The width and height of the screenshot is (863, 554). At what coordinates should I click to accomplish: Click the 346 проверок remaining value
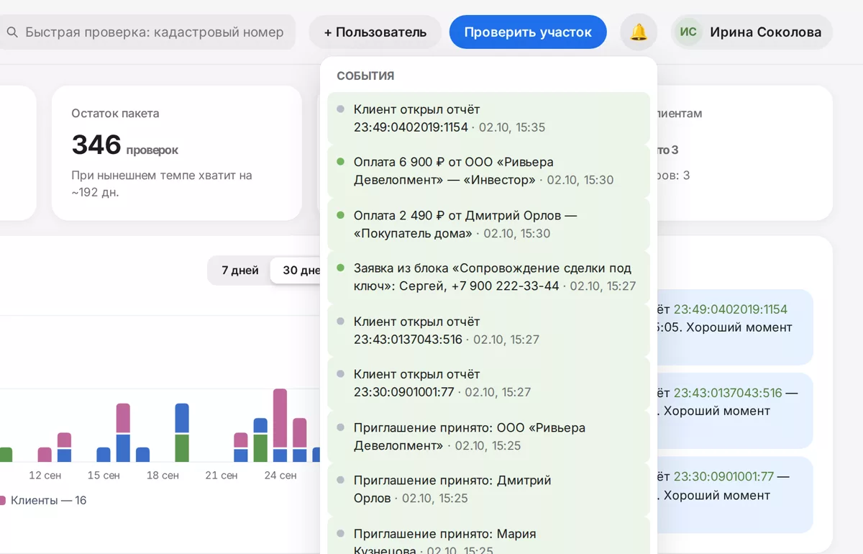point(124,145)
